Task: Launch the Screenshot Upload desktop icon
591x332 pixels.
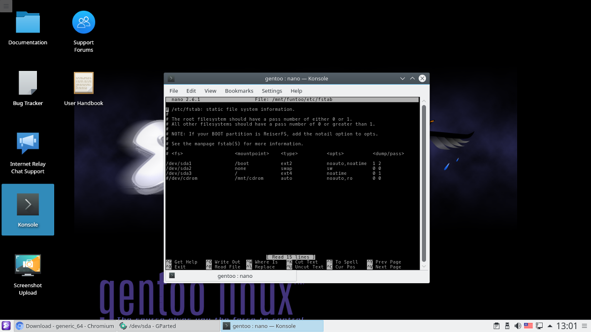Action: pyautogui.click(x=28, y=265)
